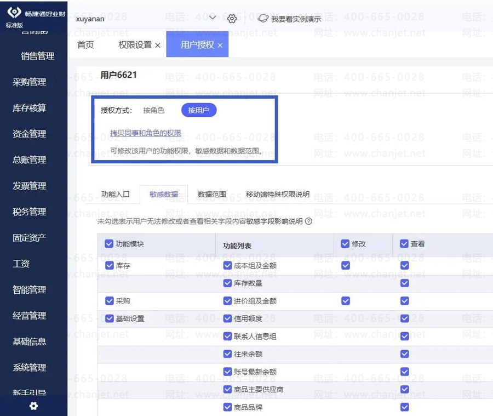
Task: Uncheck 查看 permission for 信用额度
Action: [x=405, y=318]
